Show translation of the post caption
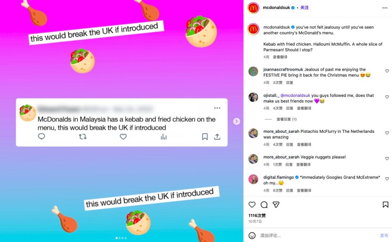392x242 pixels. coord(280,57)
